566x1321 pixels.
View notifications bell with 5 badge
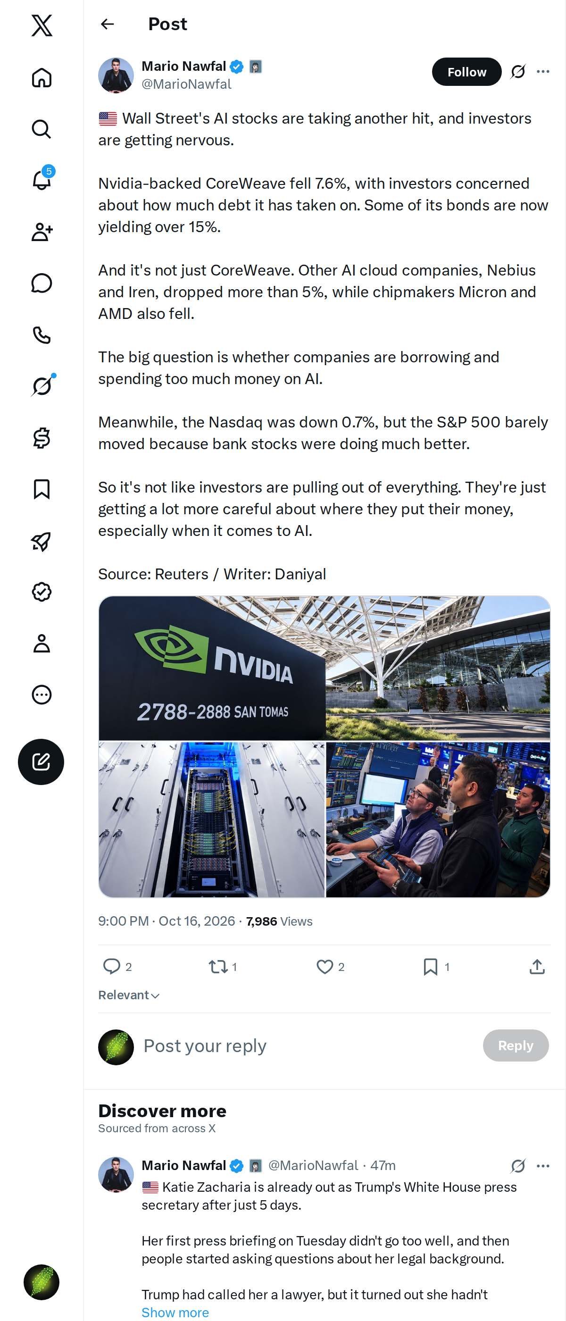(x=42, y=180)
